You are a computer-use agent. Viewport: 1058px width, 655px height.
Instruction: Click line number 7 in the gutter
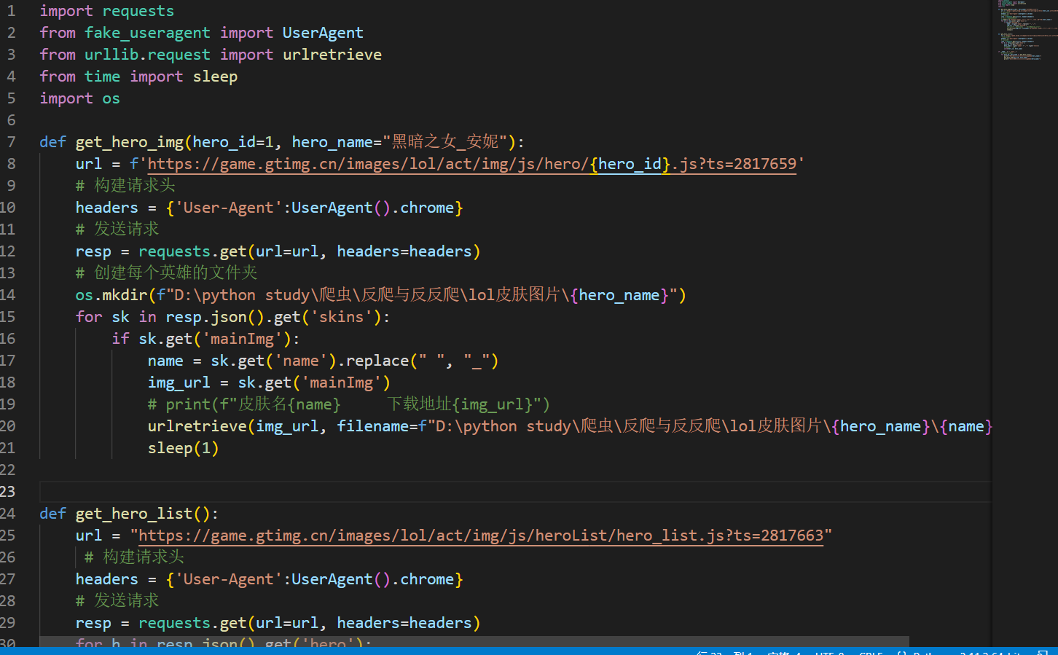[11, 142]
